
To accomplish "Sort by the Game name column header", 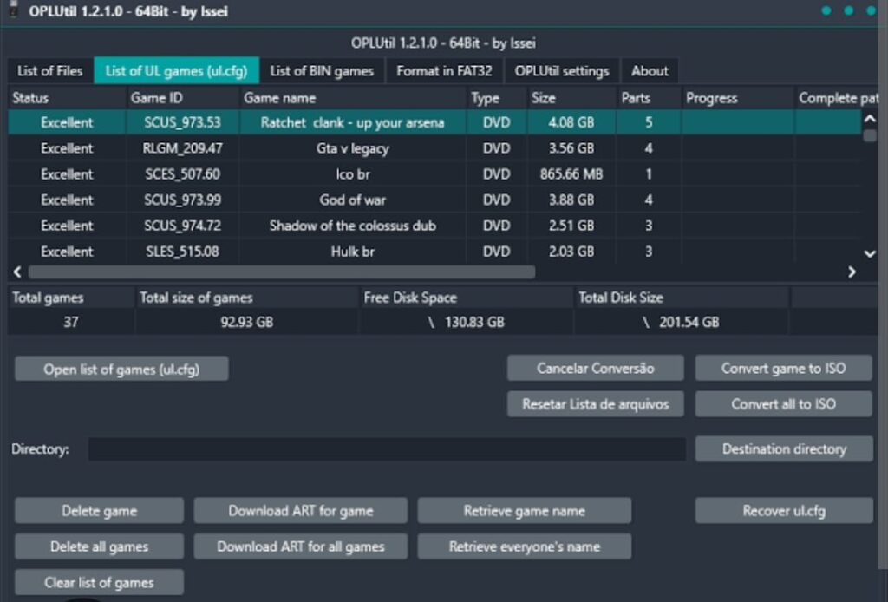I will pos(353,98).
